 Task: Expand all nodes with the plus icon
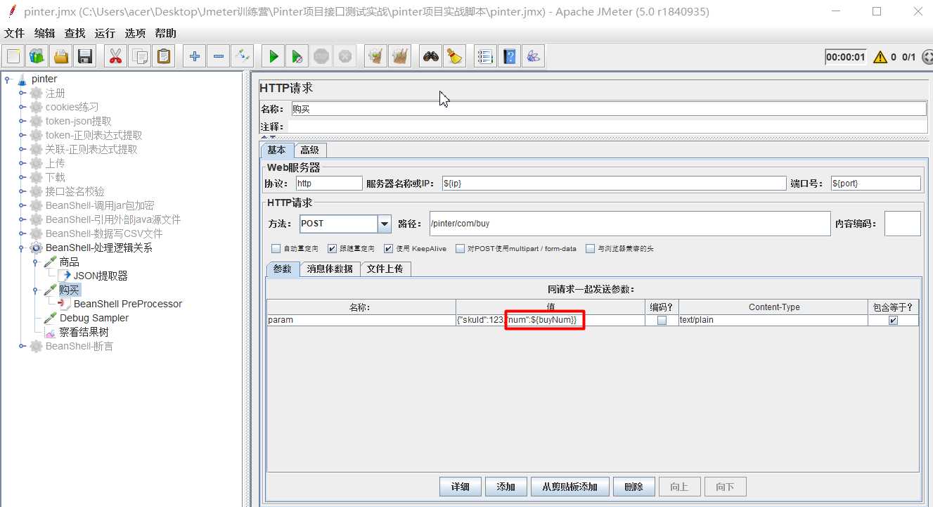click(x=195, y=56)
